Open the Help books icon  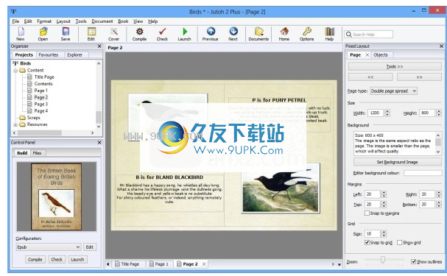coord(330,32)
